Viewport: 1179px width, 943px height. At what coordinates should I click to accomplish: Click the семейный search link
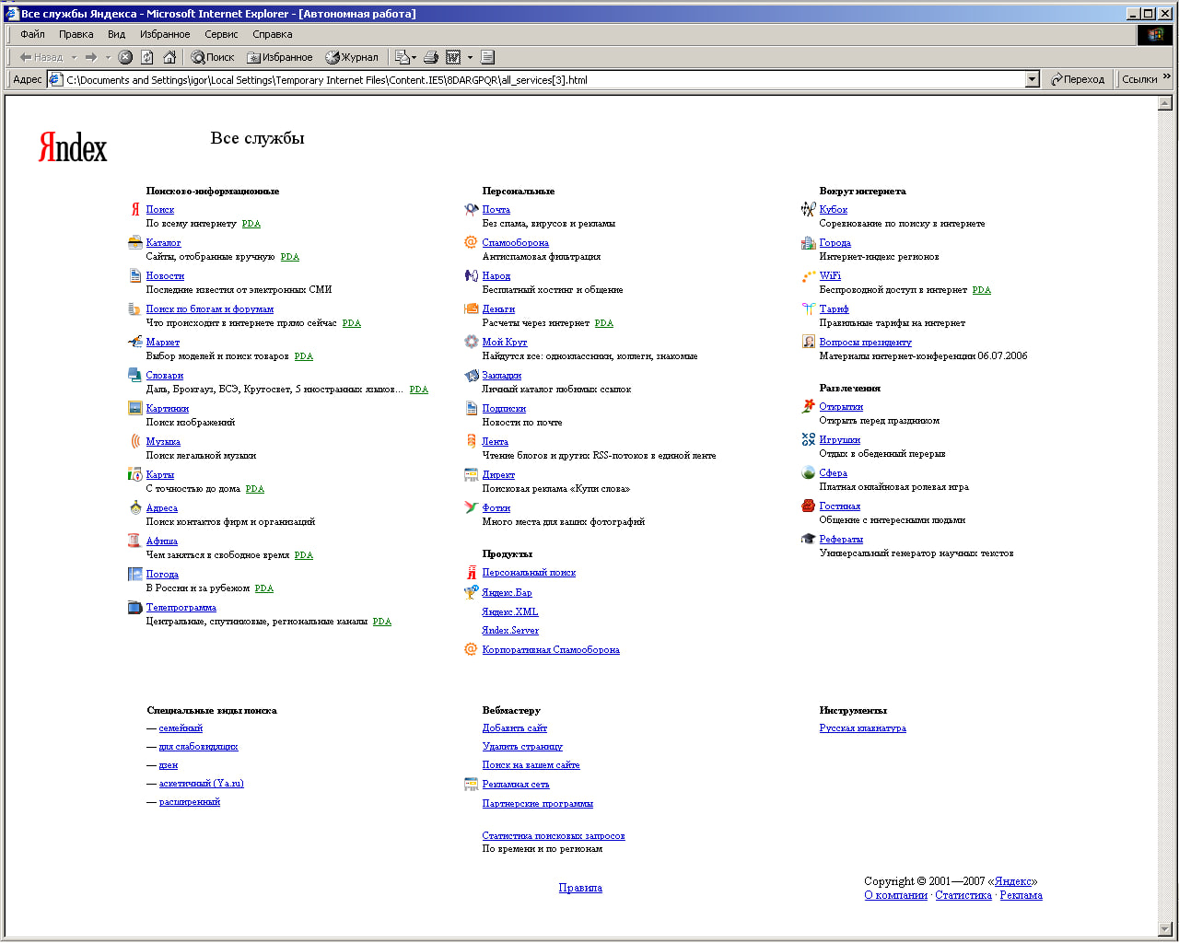coord(181,728)
